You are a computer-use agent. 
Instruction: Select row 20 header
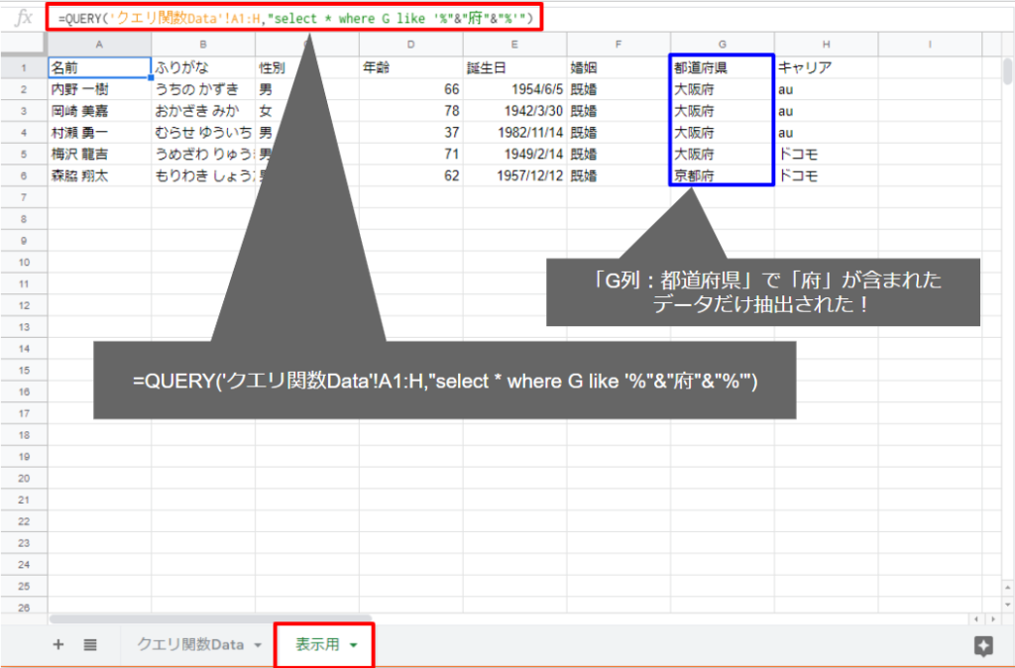click(x=24, y=479)
